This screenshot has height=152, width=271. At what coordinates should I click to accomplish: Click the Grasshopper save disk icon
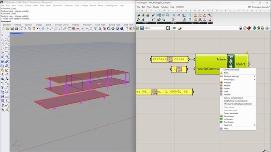(142, 28)
